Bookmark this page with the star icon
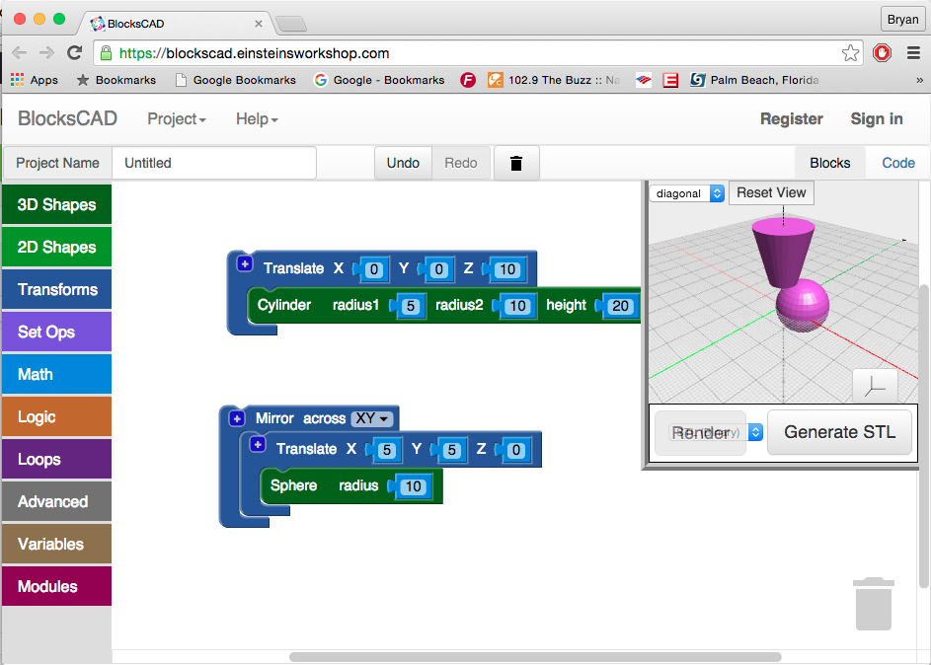The width and height of the screenshot is (931, 665). (x=850, y=53)
